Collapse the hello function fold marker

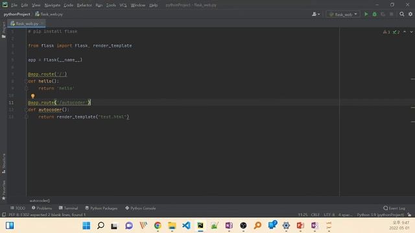[x=26, y=82]
